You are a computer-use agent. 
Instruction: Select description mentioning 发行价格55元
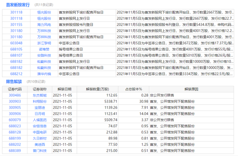pos(175,49)
